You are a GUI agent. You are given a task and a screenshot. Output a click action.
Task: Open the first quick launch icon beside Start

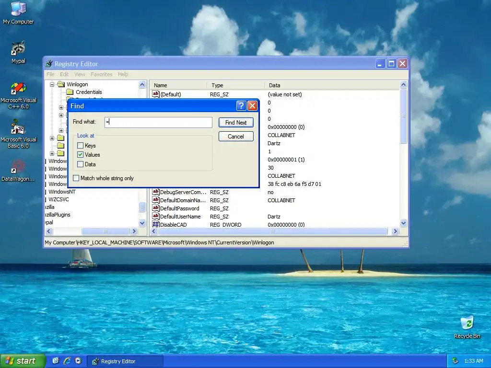click(56, 361)
